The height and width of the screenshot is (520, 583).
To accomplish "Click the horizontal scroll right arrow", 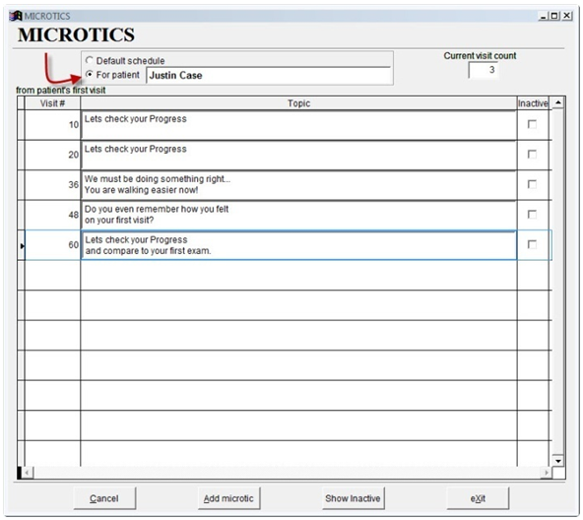I will click(547, 473).
